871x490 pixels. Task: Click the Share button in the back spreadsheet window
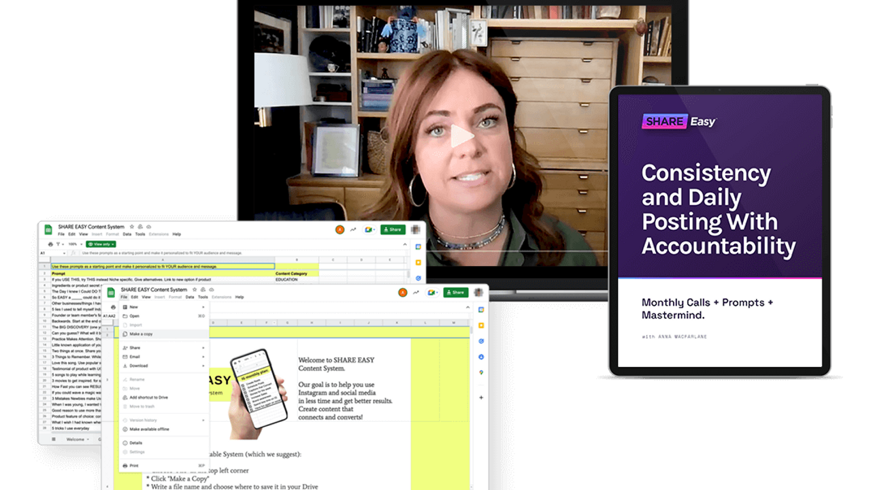[393, 229]
